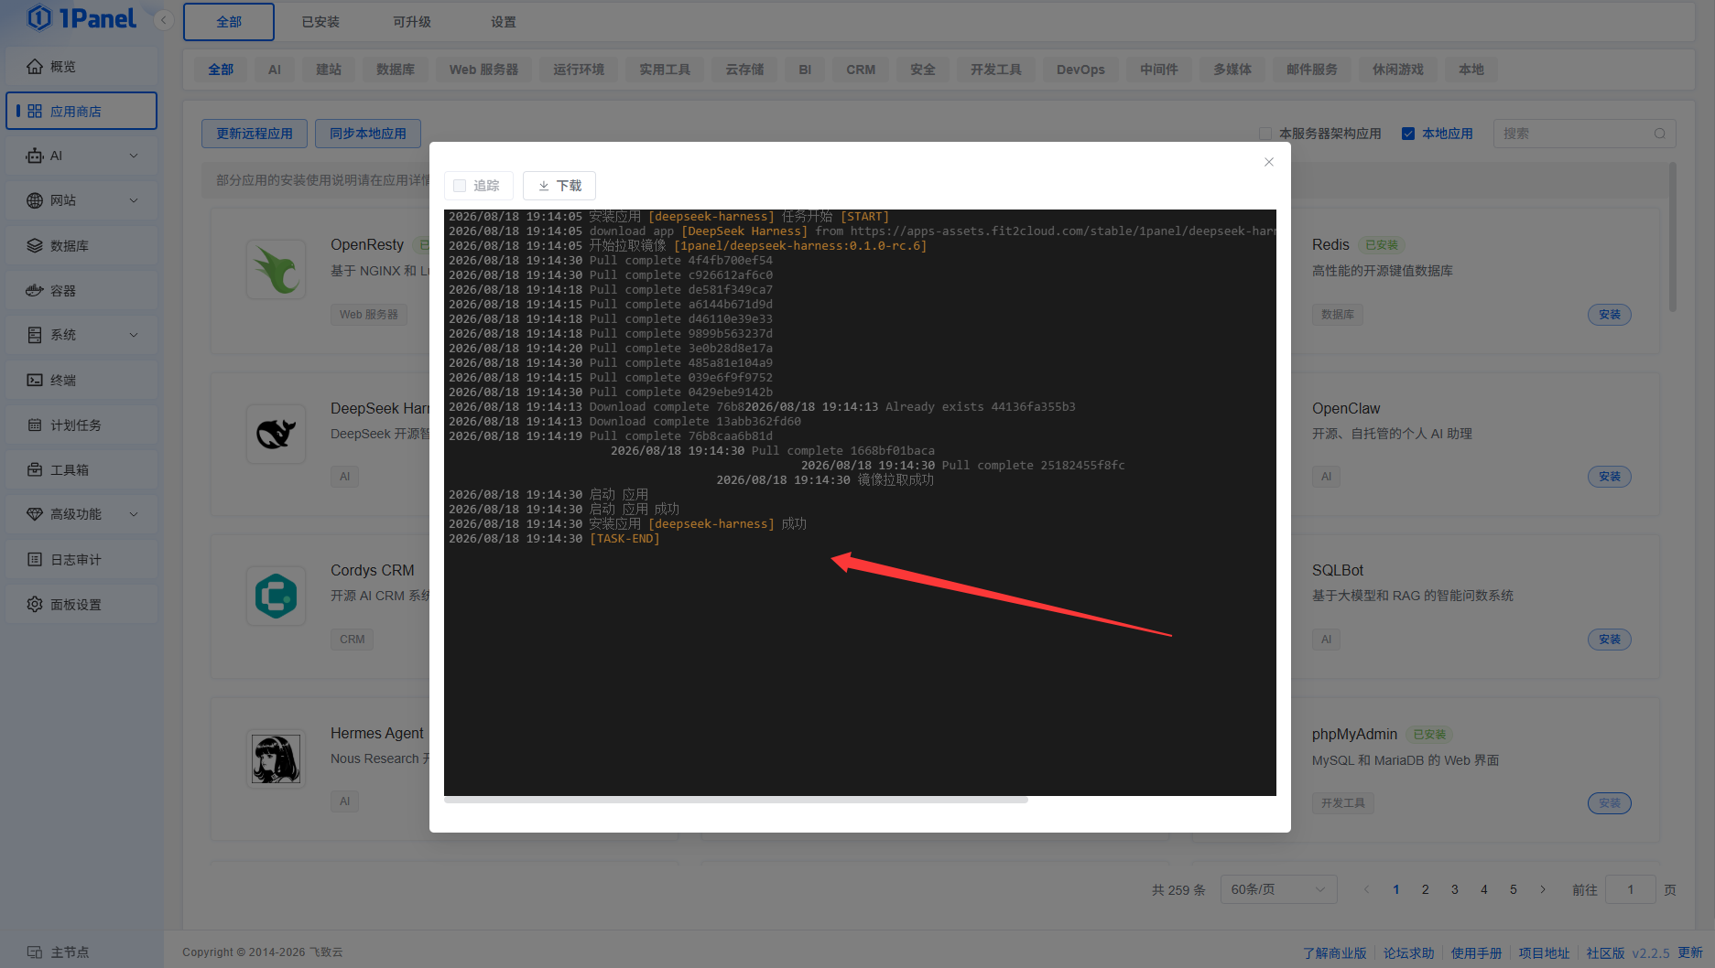Click the 日志审计 log icon
The width and height of the screenshot is (1715, 968).
click(x=35, y=559)
